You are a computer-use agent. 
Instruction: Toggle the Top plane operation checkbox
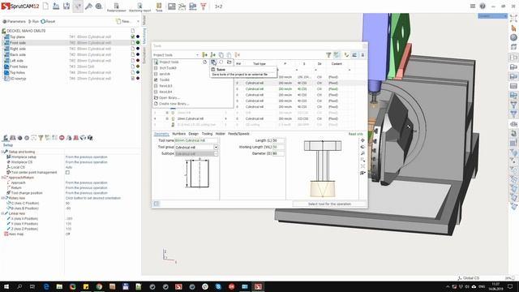(133, 36)
